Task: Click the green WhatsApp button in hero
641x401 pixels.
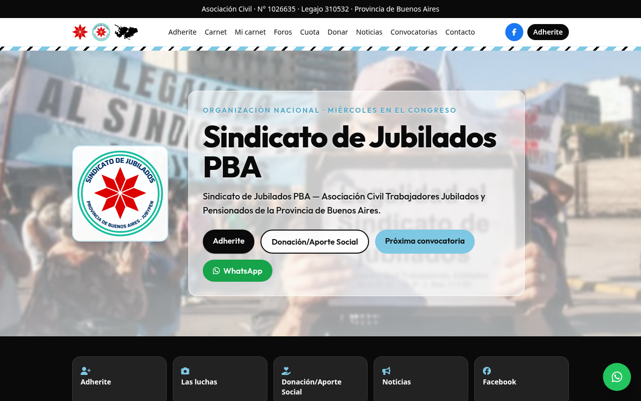Action: point(237,271)
